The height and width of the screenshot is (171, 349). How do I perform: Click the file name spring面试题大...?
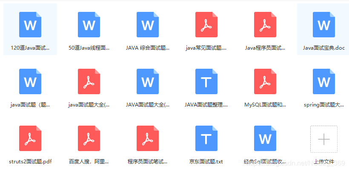(324, 105)
